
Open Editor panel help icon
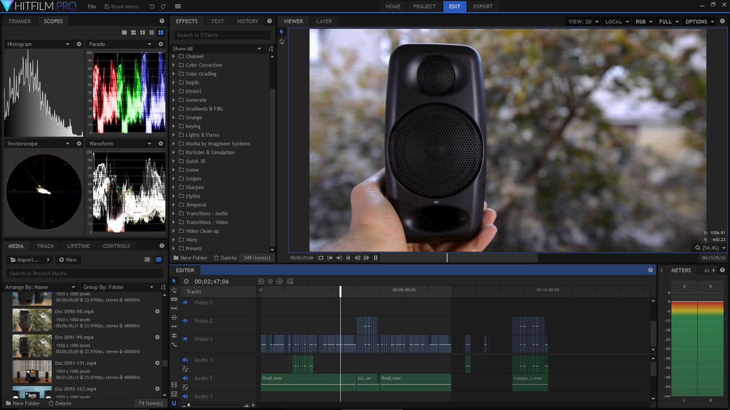pos(650,270)
